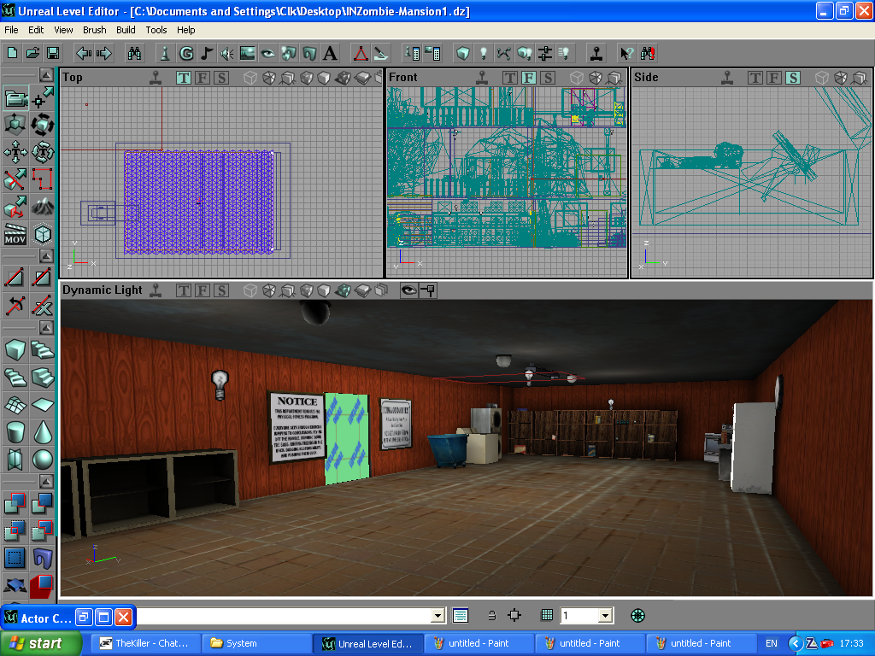
Task: Open the command line history dropdown
Action: pyautogui.click(x=438, y=615)
